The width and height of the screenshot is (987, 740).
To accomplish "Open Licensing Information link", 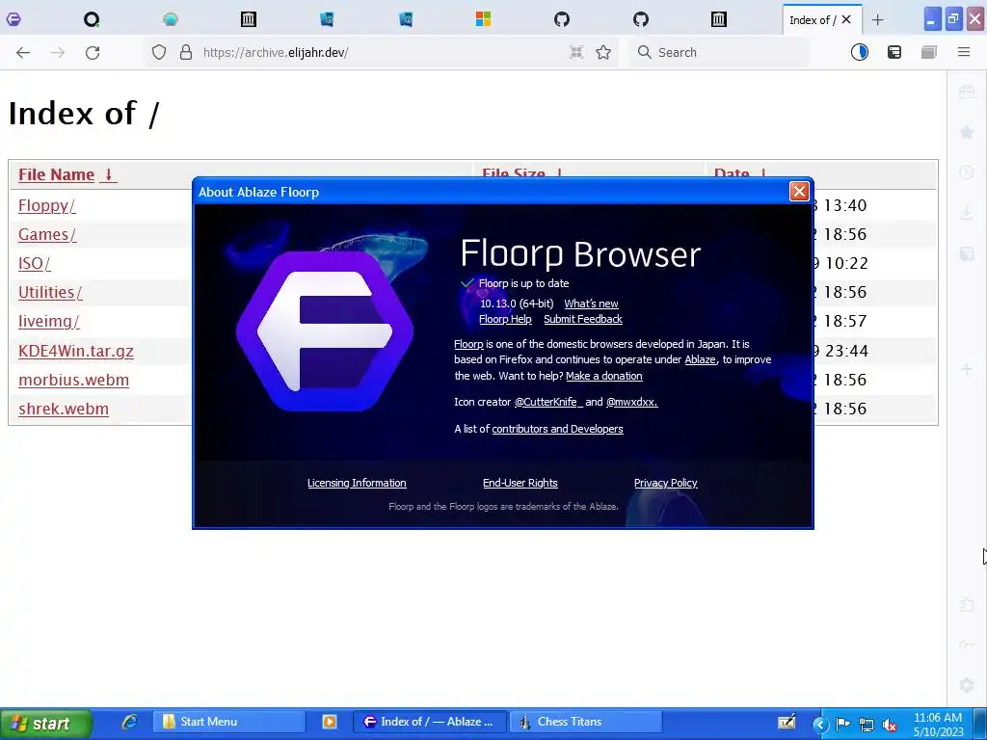I will (x=357, y=483).
